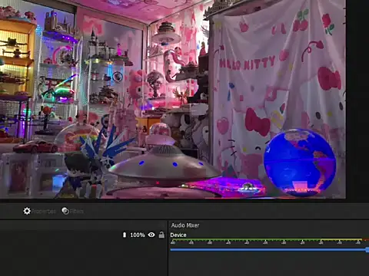Click the 100% battery level text
369x276 pixels.
click(x=138, y=235)
